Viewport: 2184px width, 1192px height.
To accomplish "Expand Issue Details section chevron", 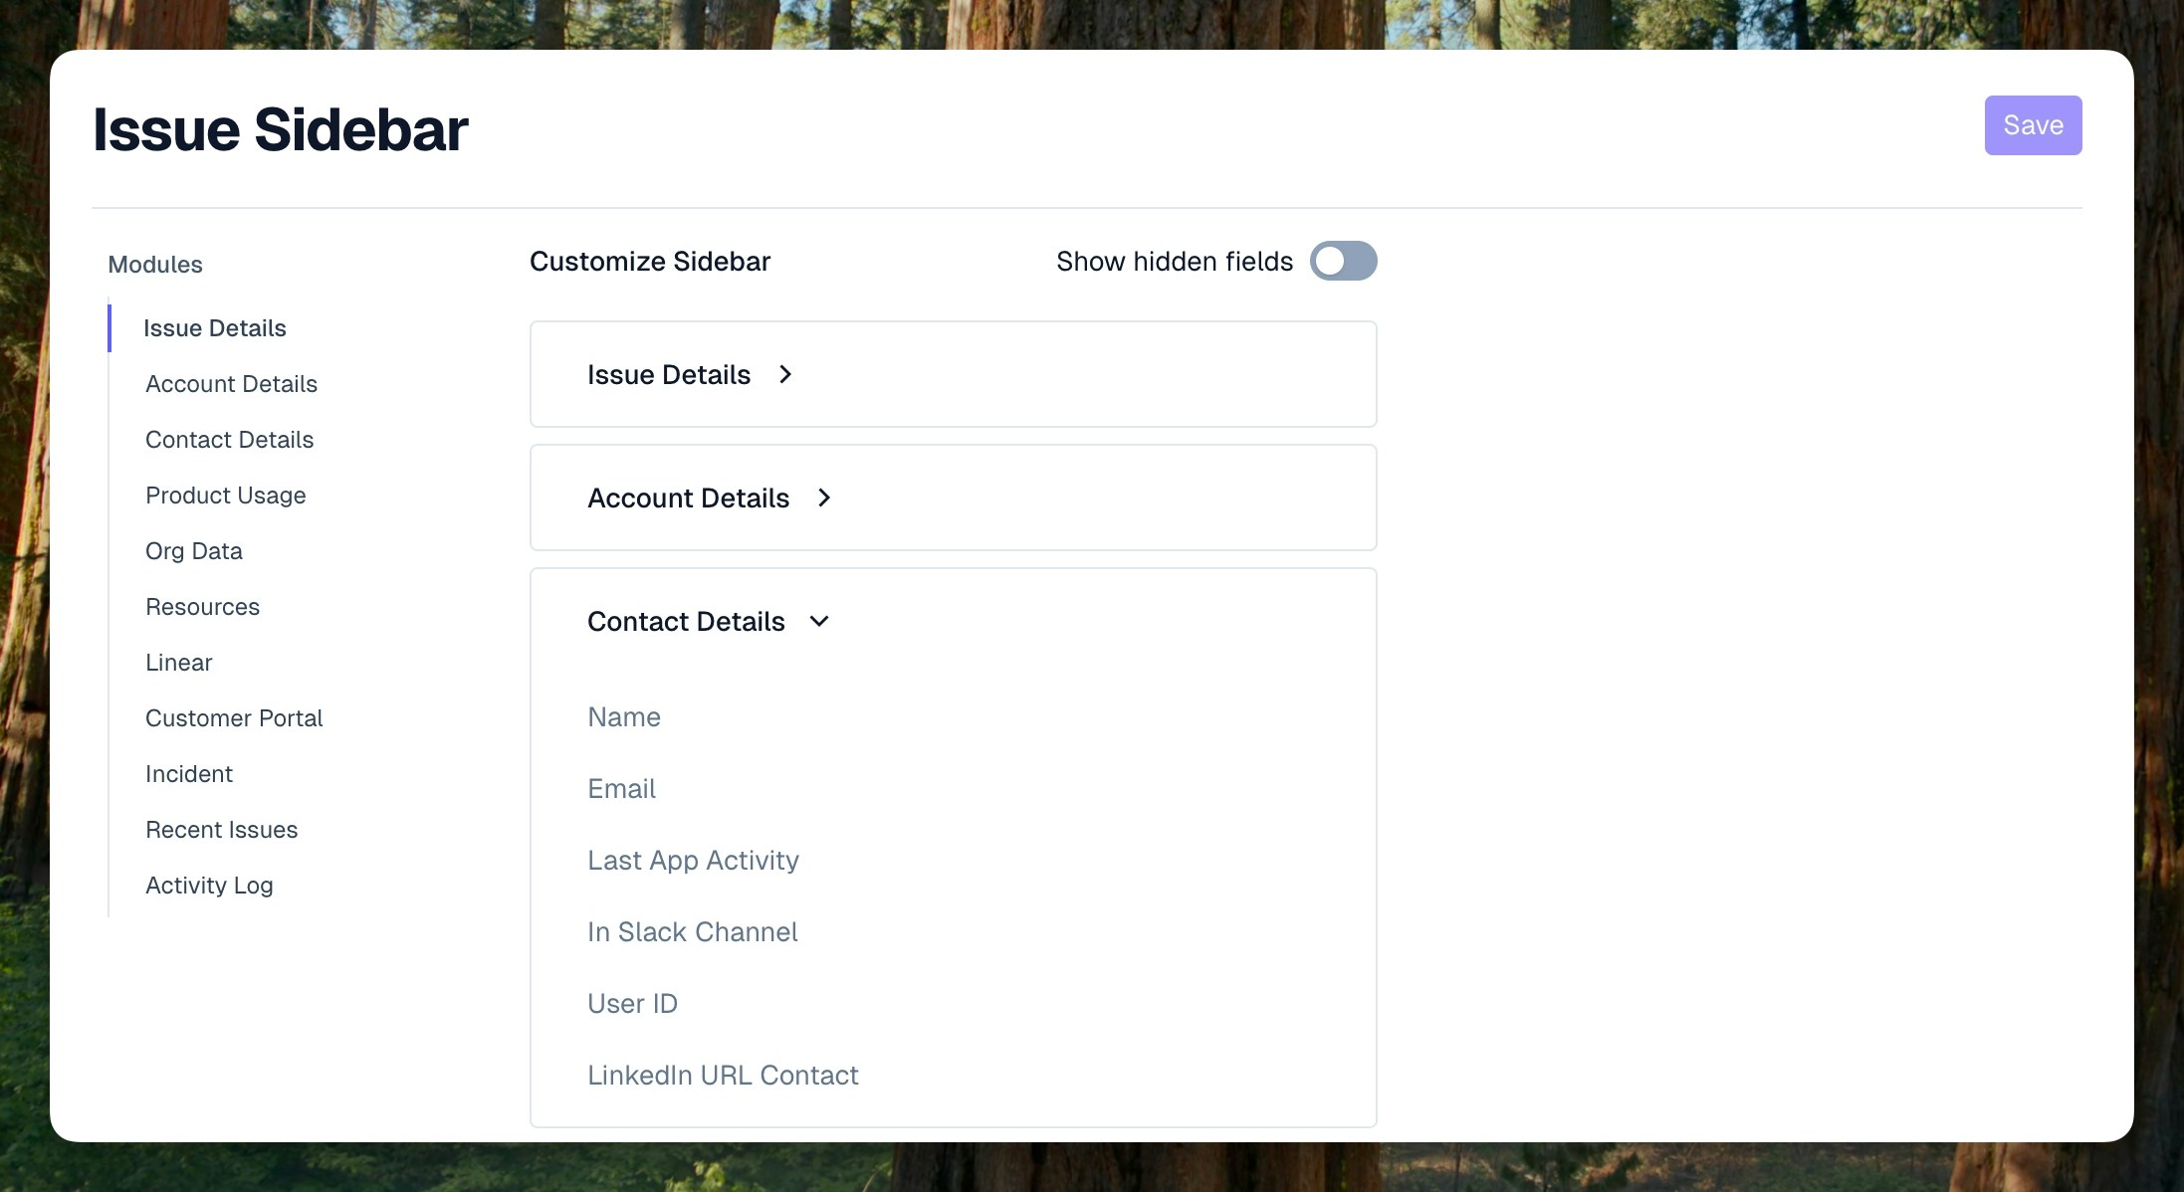I will click(785, 375).
